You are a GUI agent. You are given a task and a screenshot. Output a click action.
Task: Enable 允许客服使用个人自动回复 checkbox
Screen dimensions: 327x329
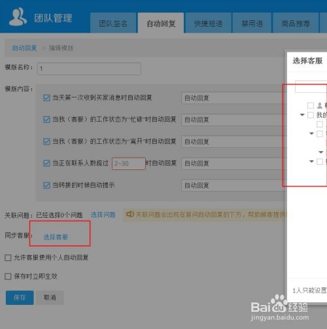tap(8, 258)
